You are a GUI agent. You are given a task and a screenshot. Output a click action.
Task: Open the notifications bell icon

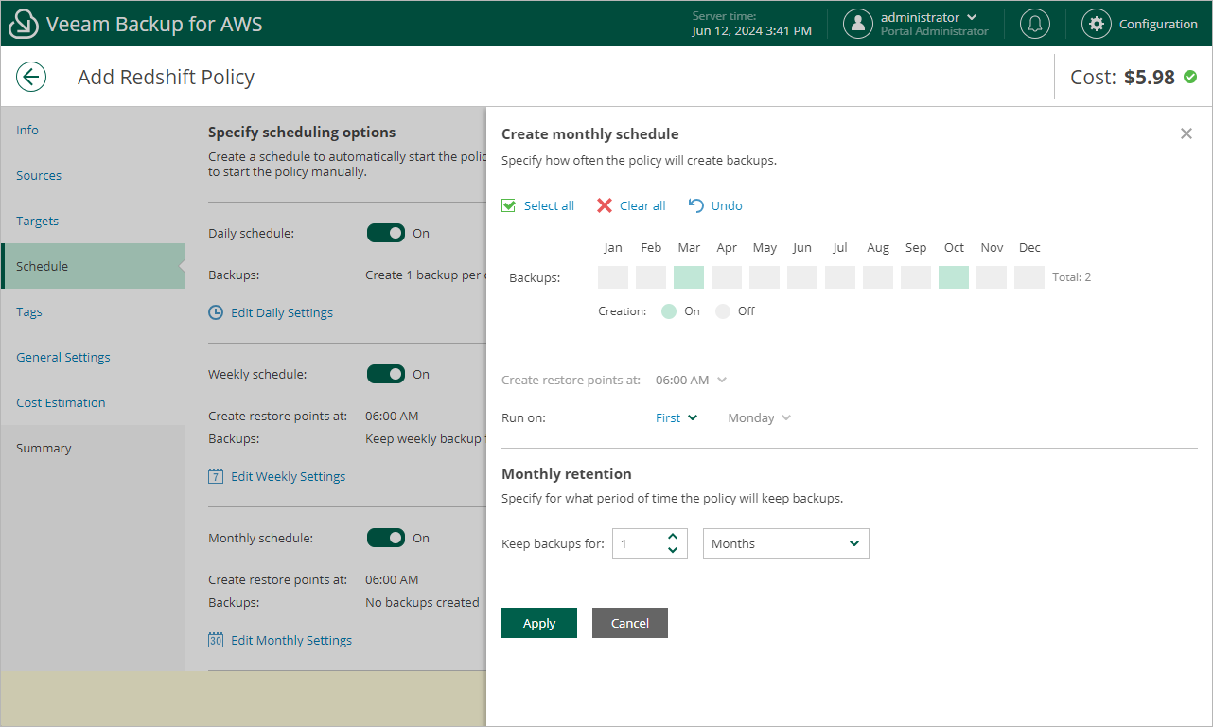point(1034,24)
